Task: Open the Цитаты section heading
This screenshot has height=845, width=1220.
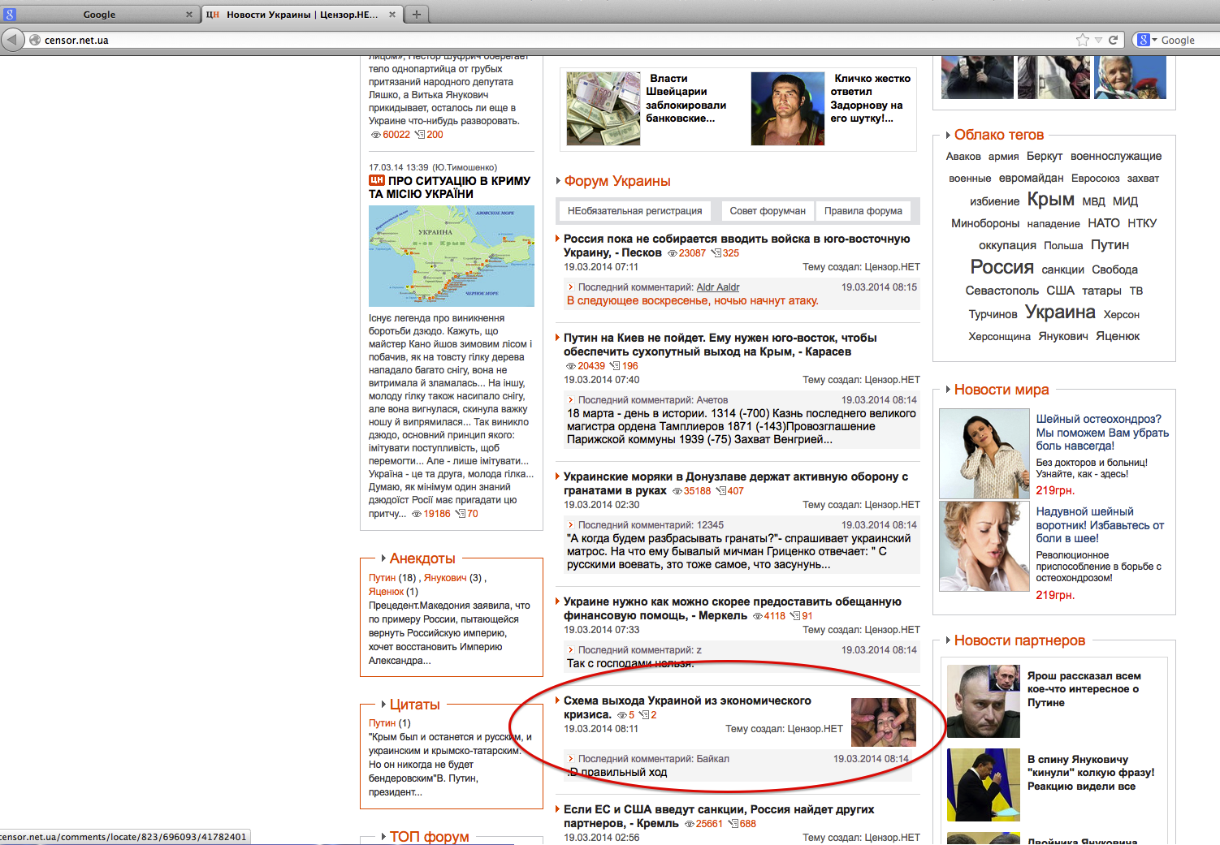Action: [x=415, y=705]
